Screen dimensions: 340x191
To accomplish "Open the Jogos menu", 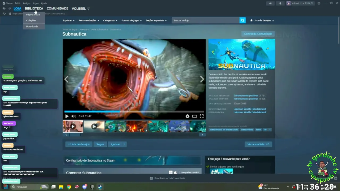I will click(x=36, y=3).
